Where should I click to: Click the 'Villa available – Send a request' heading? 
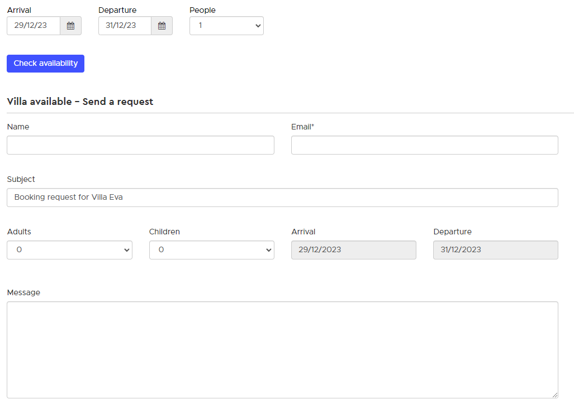point(80,102)
